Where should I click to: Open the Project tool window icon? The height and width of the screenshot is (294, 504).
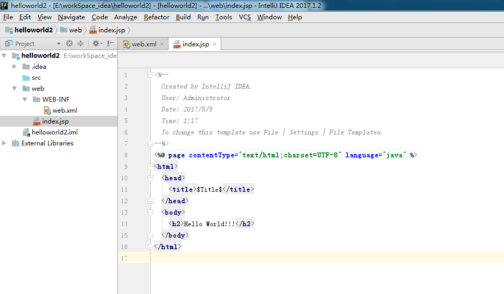pyautogui.click(x=9, y=43)
